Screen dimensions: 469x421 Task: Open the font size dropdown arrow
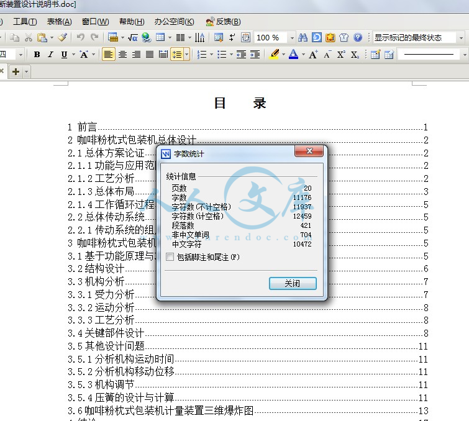click(x=20, y=55)
